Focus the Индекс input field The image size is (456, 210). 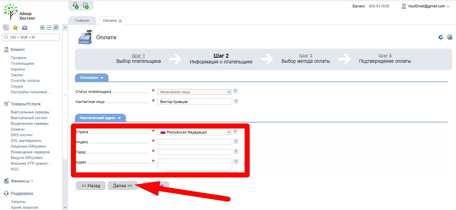(x=195, y=142)
